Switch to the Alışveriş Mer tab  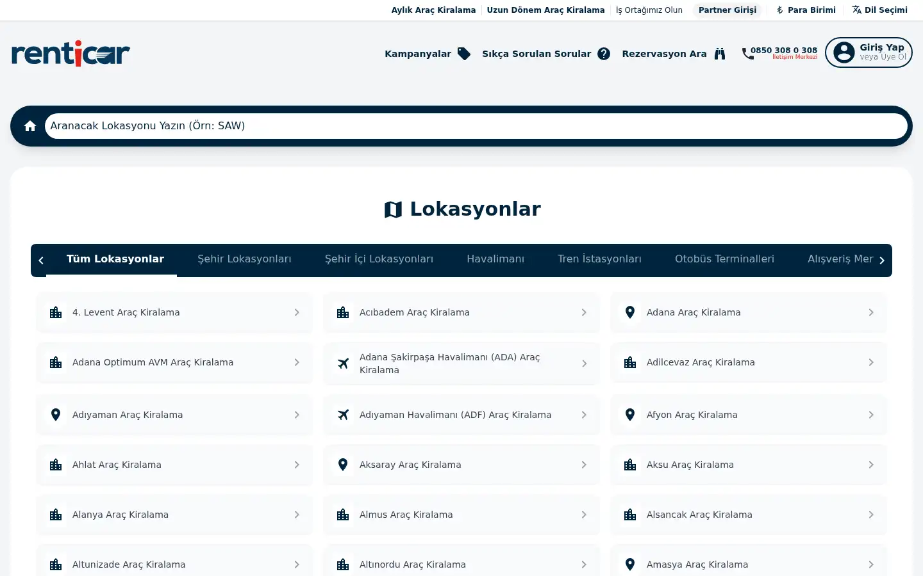pyautogui.click(x=840, y=259)
